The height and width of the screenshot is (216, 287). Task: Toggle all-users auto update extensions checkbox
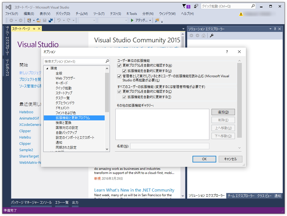pyautogui.click(x=124, y=97)
